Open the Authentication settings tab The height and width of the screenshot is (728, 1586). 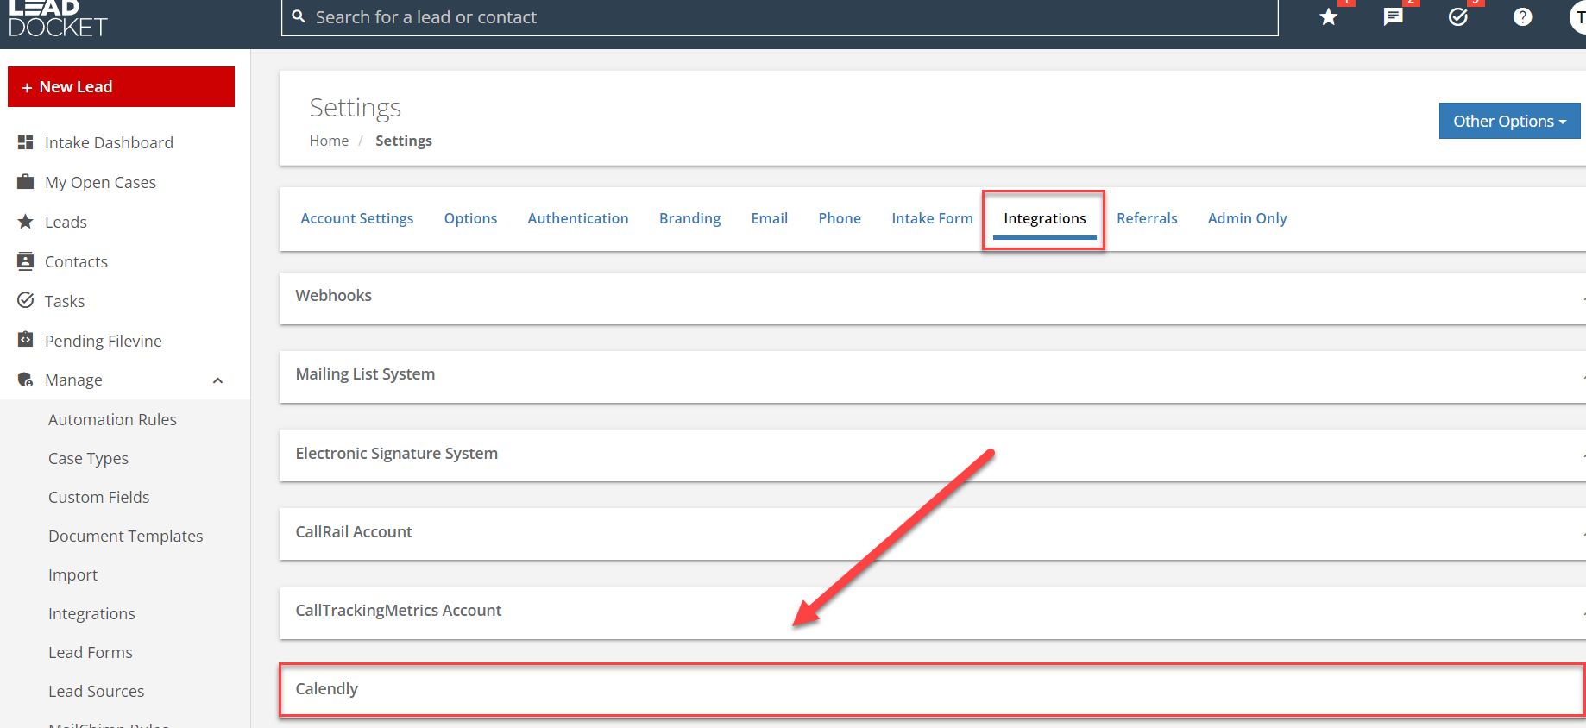(577, 219)
